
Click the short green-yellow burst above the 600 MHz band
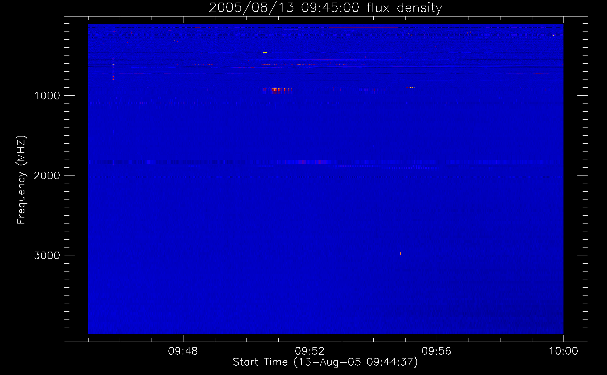click(265, 52)
